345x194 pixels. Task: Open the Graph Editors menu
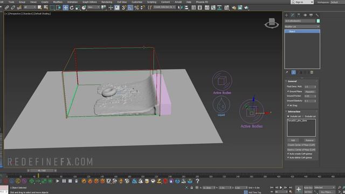(89, 2)
